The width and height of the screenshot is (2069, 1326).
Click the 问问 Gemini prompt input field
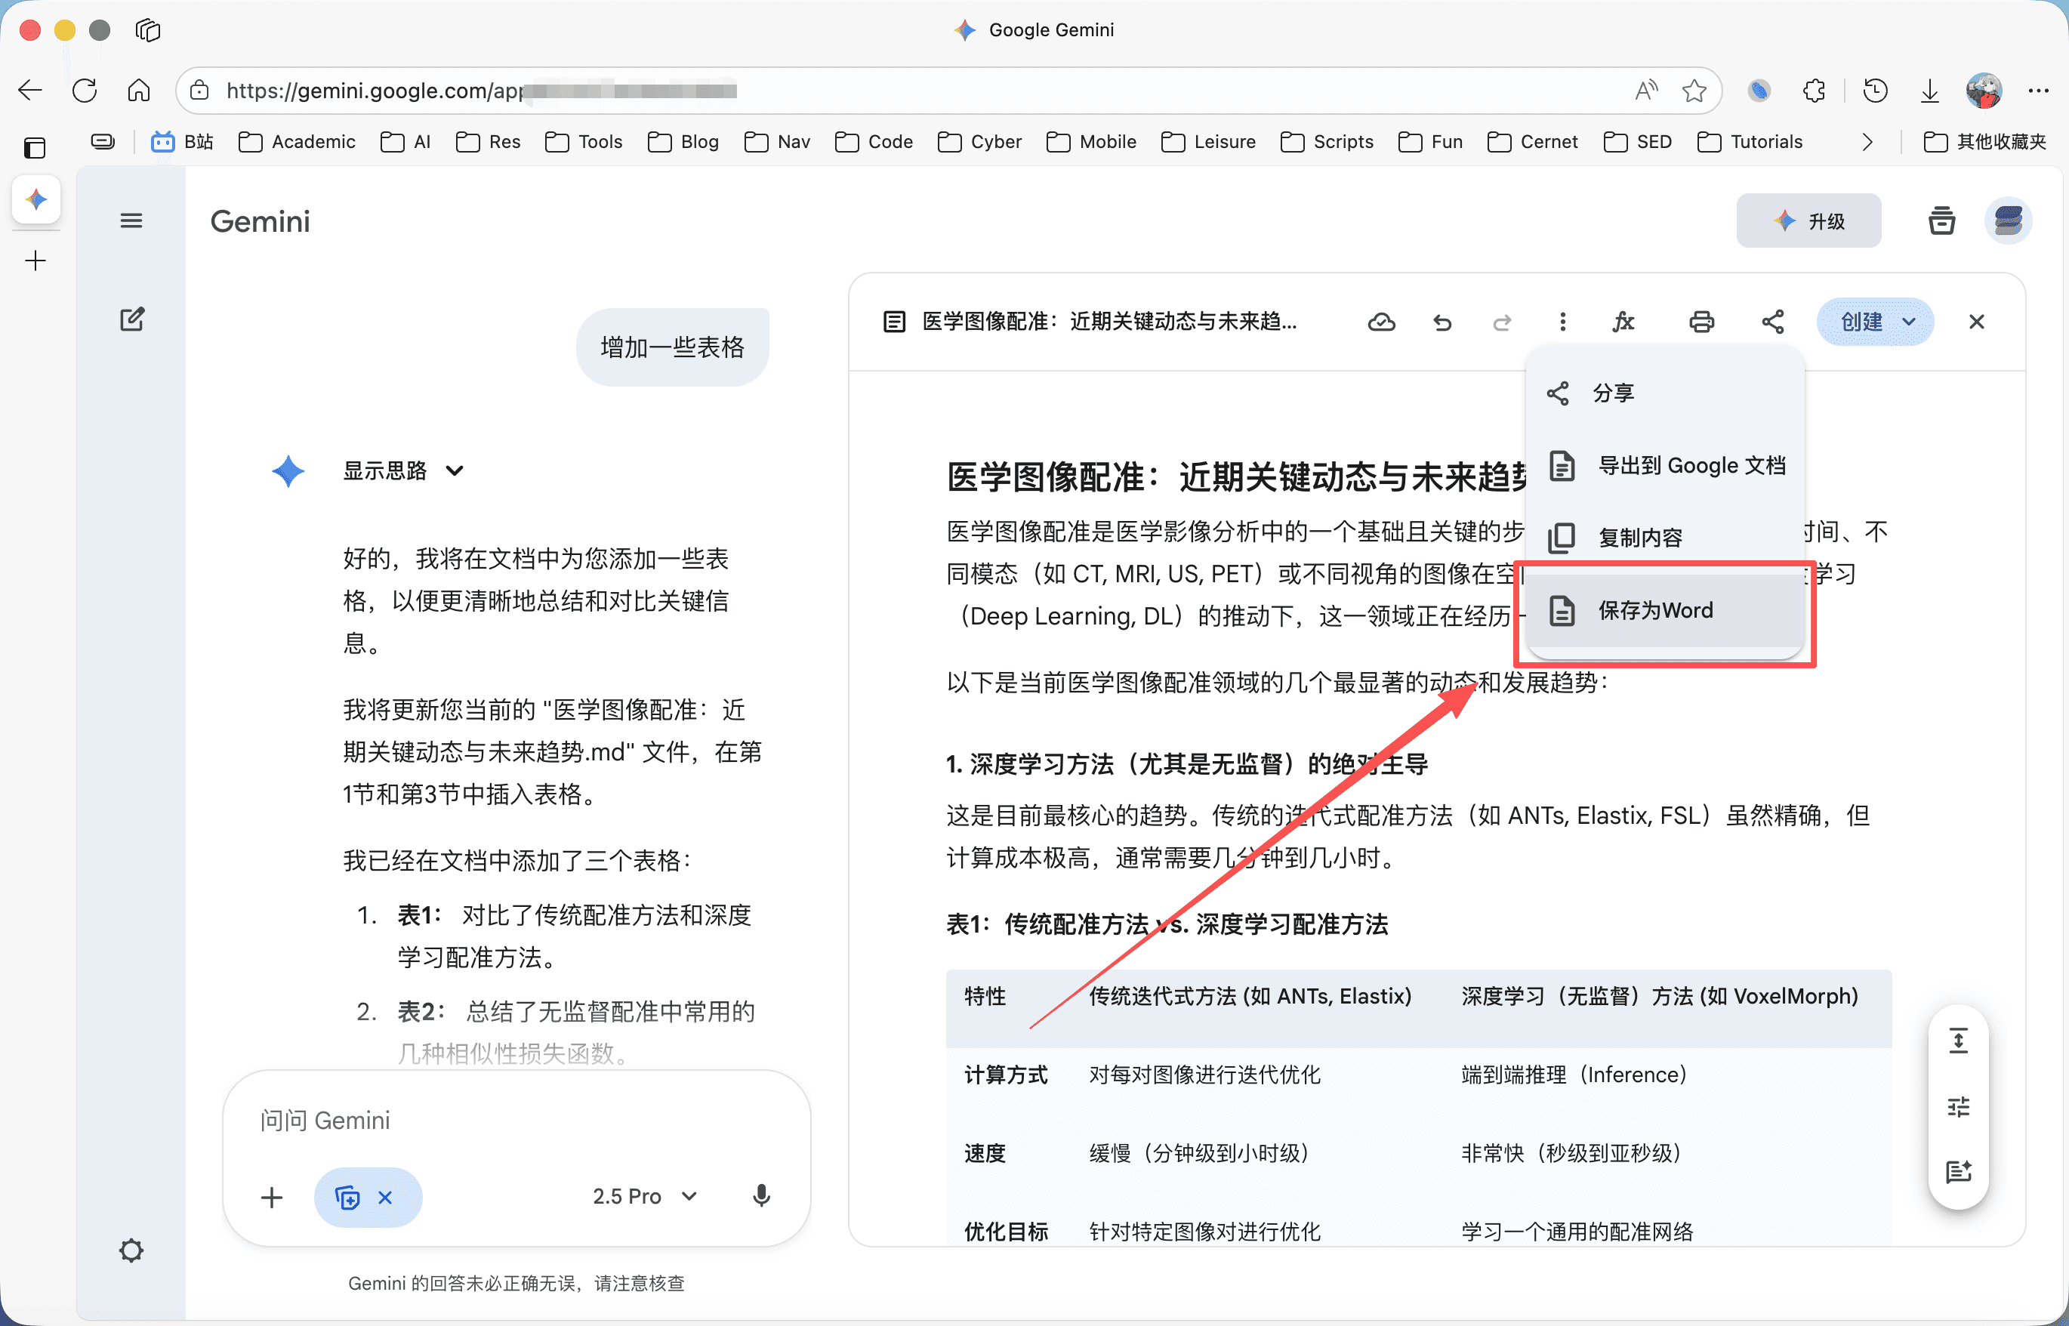[516, 1120]
